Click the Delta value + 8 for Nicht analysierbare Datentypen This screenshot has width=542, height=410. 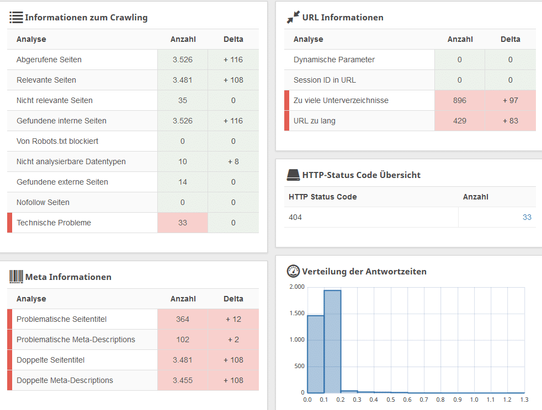(233, 161)
